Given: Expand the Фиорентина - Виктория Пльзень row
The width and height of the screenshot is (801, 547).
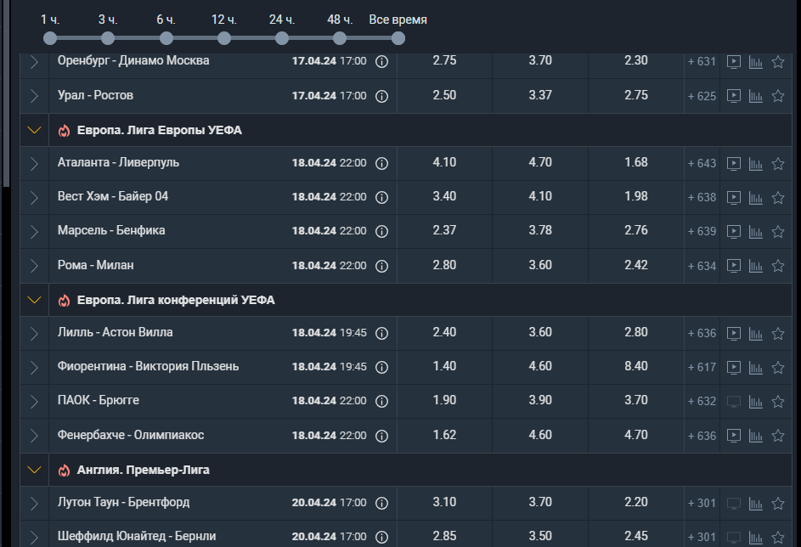Looking at the screenshot, I should pos(34,367).
